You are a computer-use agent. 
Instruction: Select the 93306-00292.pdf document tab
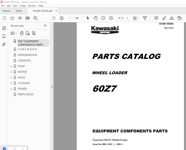pos(43,11)
